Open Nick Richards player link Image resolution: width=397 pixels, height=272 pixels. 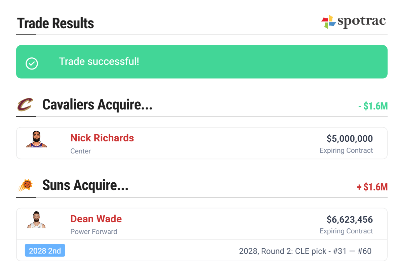[102, 138]
